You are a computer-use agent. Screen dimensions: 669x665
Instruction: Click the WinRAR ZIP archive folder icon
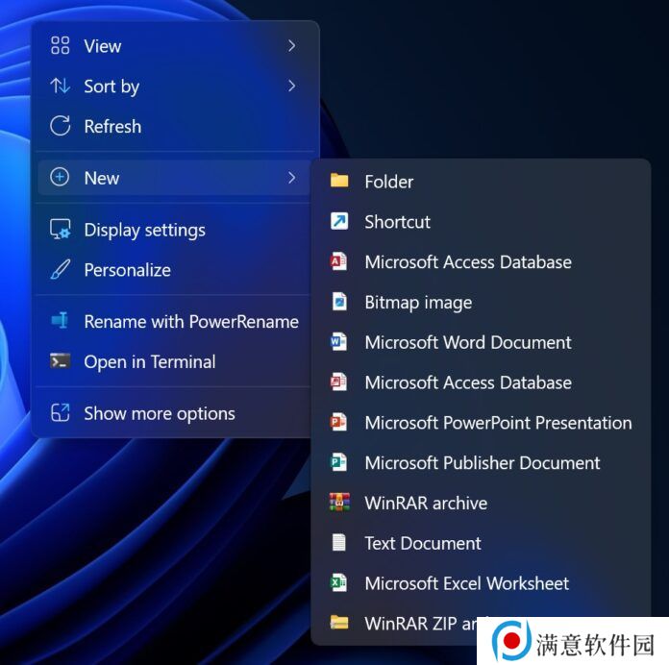click(x=339, y=623)
